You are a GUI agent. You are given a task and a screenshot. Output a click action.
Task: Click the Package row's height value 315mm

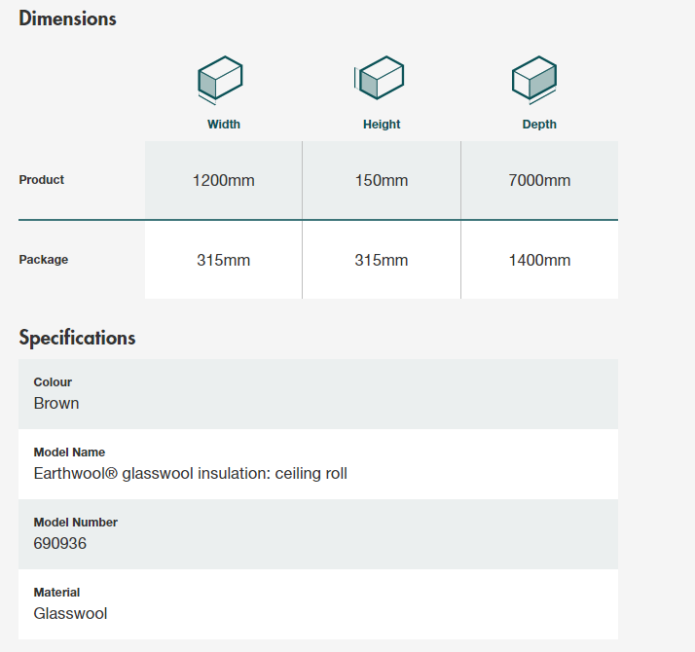(382, 261)
